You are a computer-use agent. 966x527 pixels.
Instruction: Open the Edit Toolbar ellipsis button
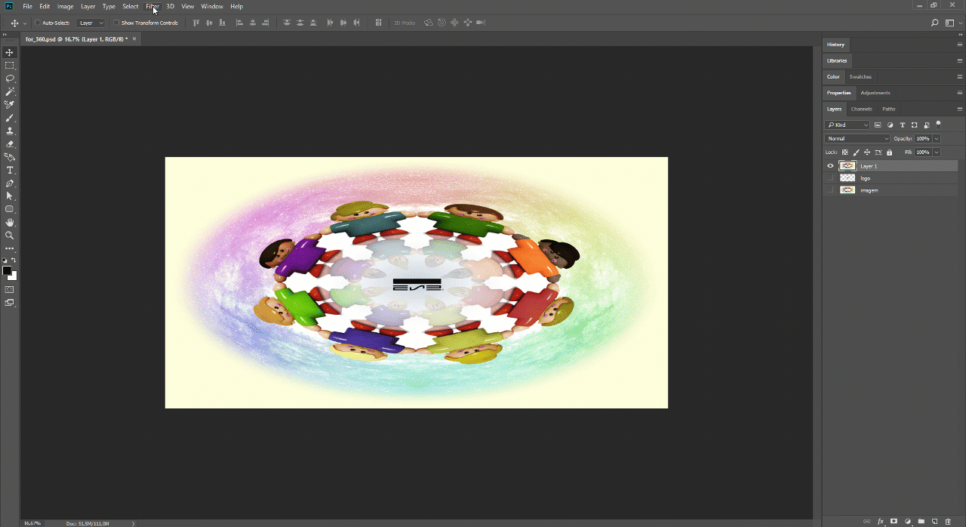coord(10,248)
